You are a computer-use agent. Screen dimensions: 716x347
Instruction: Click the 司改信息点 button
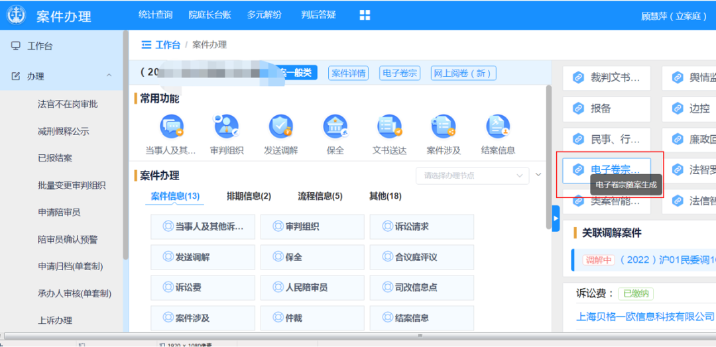(x=422, y=287)
